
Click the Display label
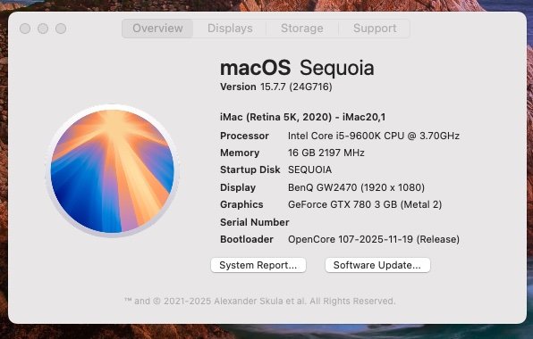pos(238,187)
